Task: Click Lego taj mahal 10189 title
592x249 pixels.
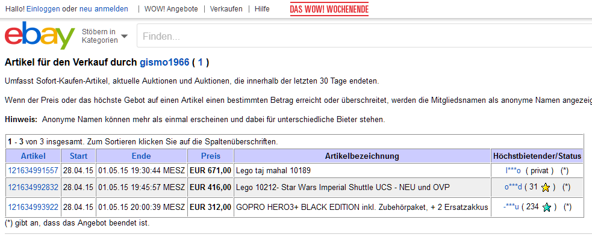Action: pyautogui.click(x=273, y=171)
